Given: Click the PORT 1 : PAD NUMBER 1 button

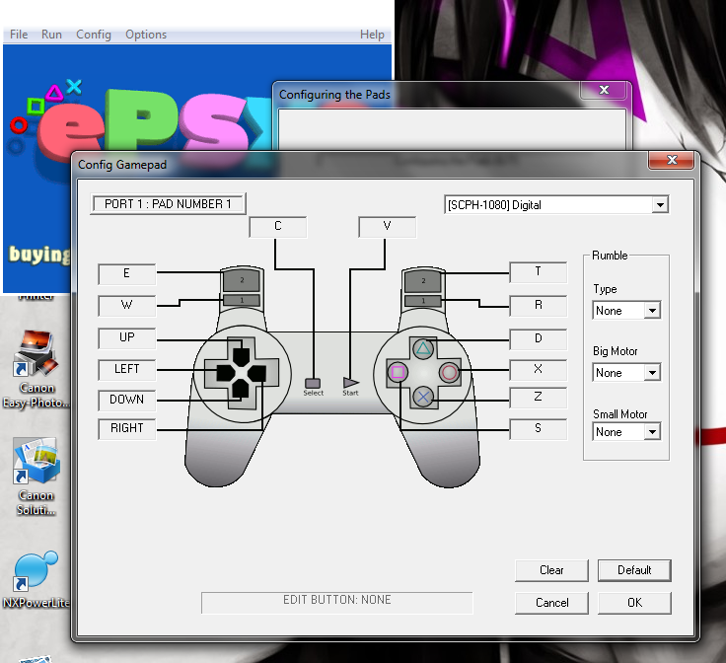Looking at the screenshot, I should 168,203.
